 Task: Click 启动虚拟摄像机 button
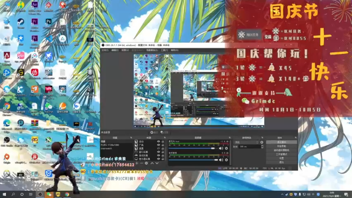click(x=282, y=150)
